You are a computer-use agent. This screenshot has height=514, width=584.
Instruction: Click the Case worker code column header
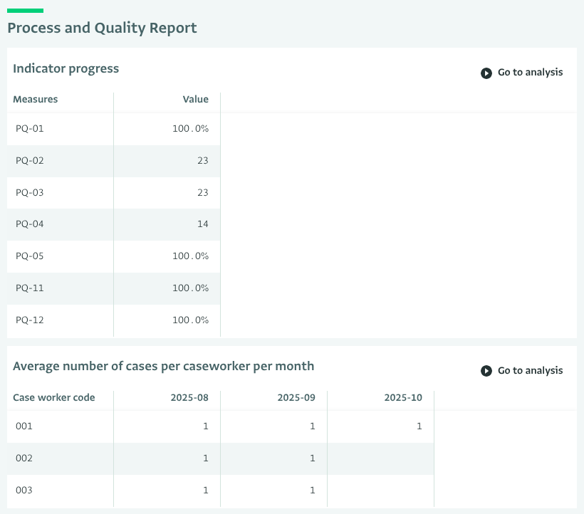point(54,398)
